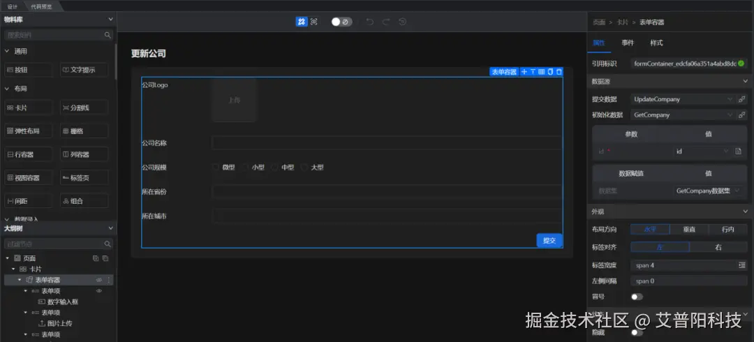Image resolution: width=754 pixels, height=342 pixels.
Task: Toggle visibility eye on 表单容器 tree row
Action: pos(99,280)
